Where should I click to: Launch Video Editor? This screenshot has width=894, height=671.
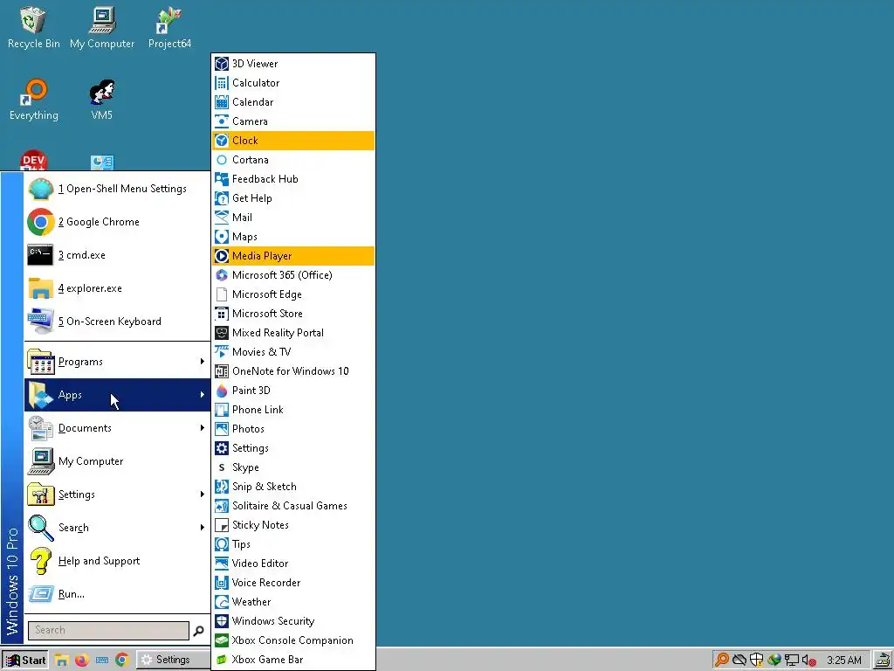click(x=293, y=564)
